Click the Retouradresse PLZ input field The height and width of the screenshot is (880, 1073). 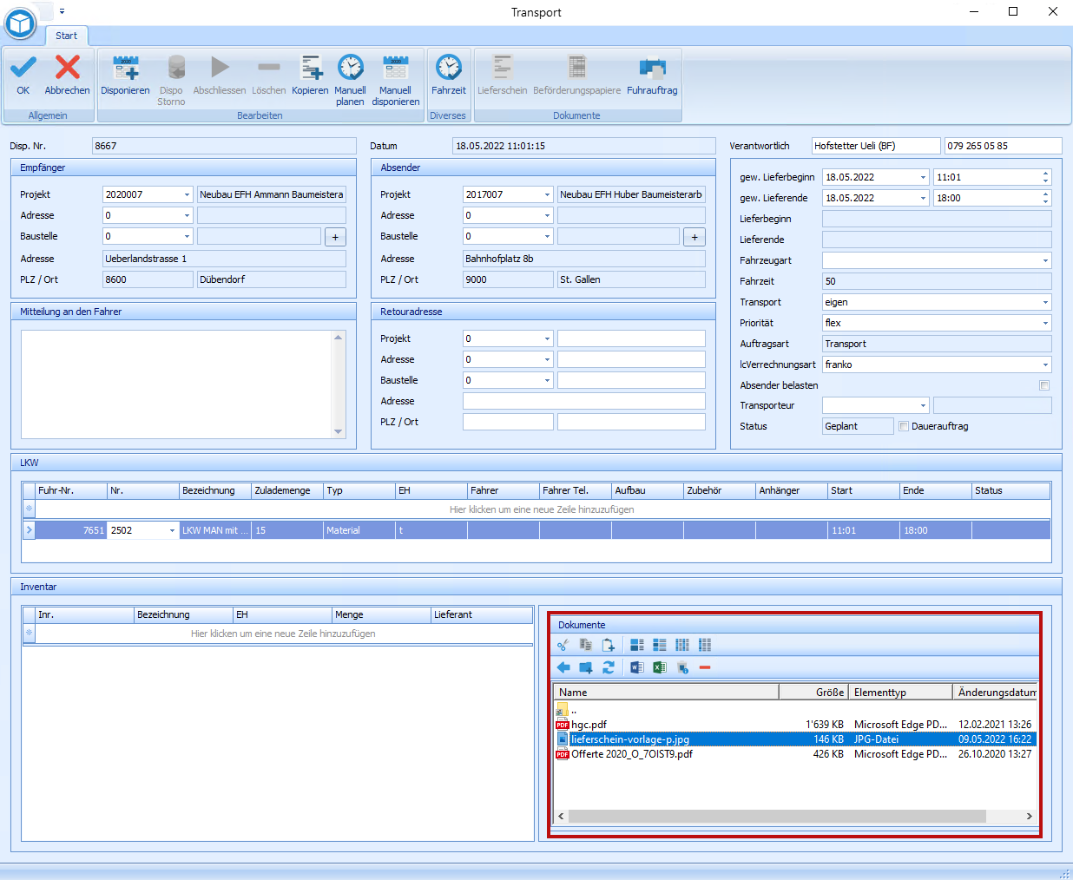coord(508,422)
